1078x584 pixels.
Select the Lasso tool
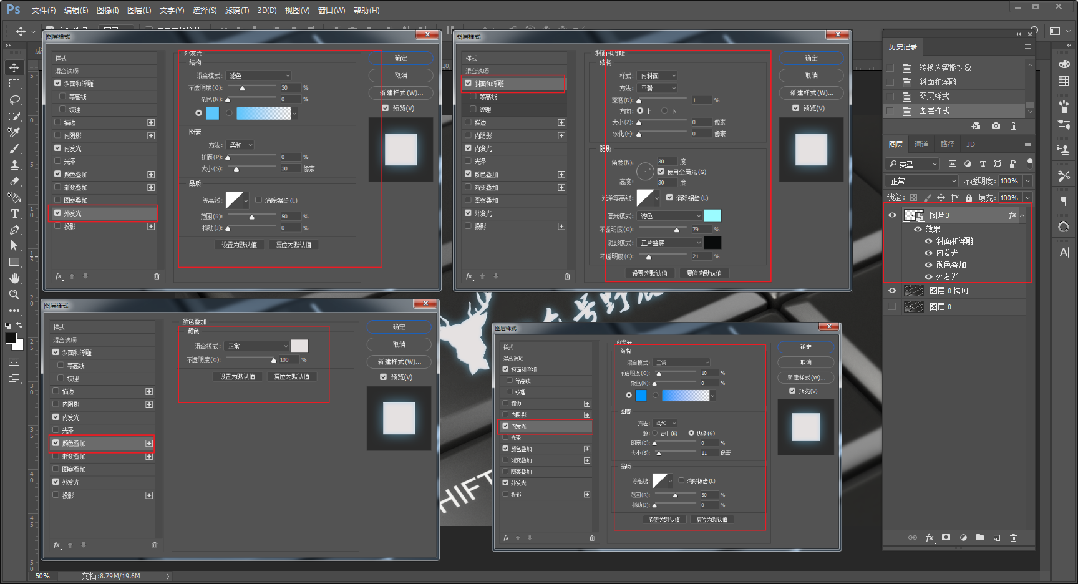(x=14, y=100)
